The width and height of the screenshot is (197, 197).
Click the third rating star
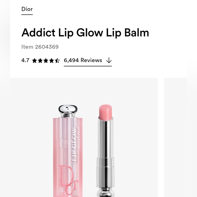pyautogui.click(x=46, y=61)
